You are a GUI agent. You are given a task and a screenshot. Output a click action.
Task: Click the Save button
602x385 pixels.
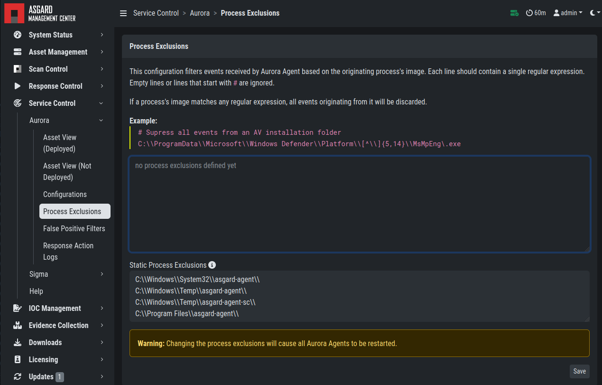pyautogui.click(x=580, y=371)
